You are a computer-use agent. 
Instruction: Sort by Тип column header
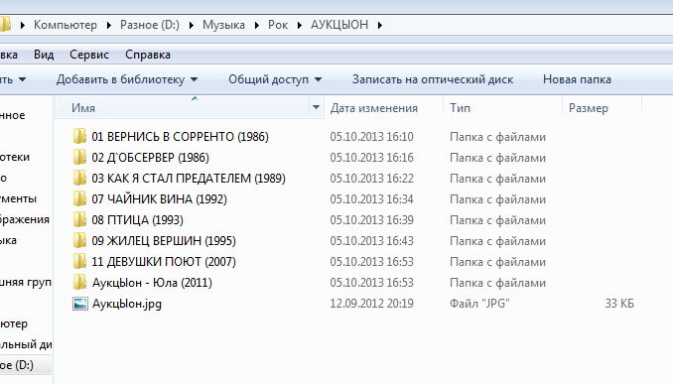point(461,108)
